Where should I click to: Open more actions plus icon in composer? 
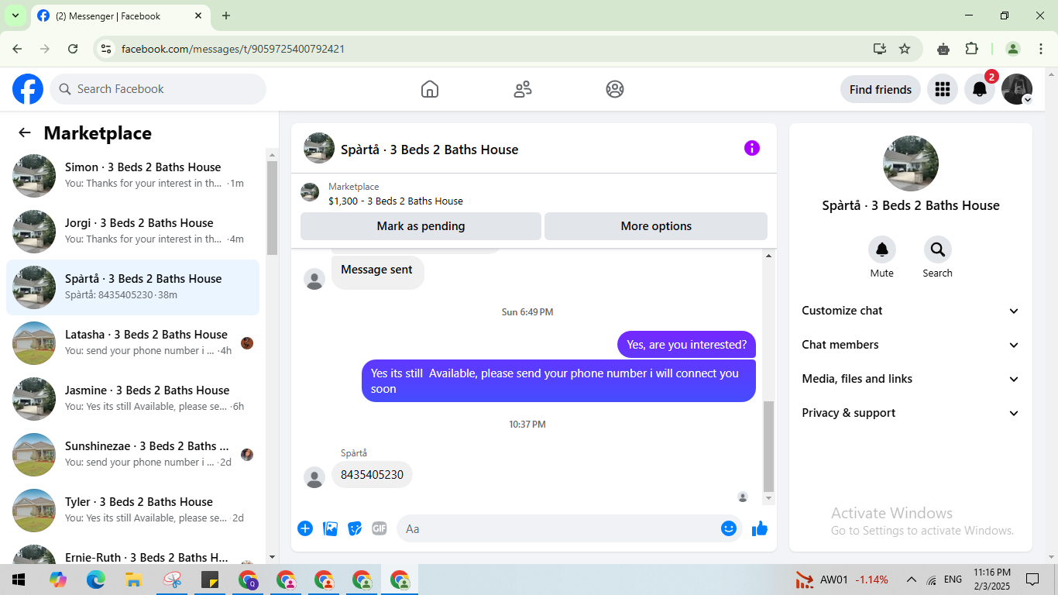point(305,528)
